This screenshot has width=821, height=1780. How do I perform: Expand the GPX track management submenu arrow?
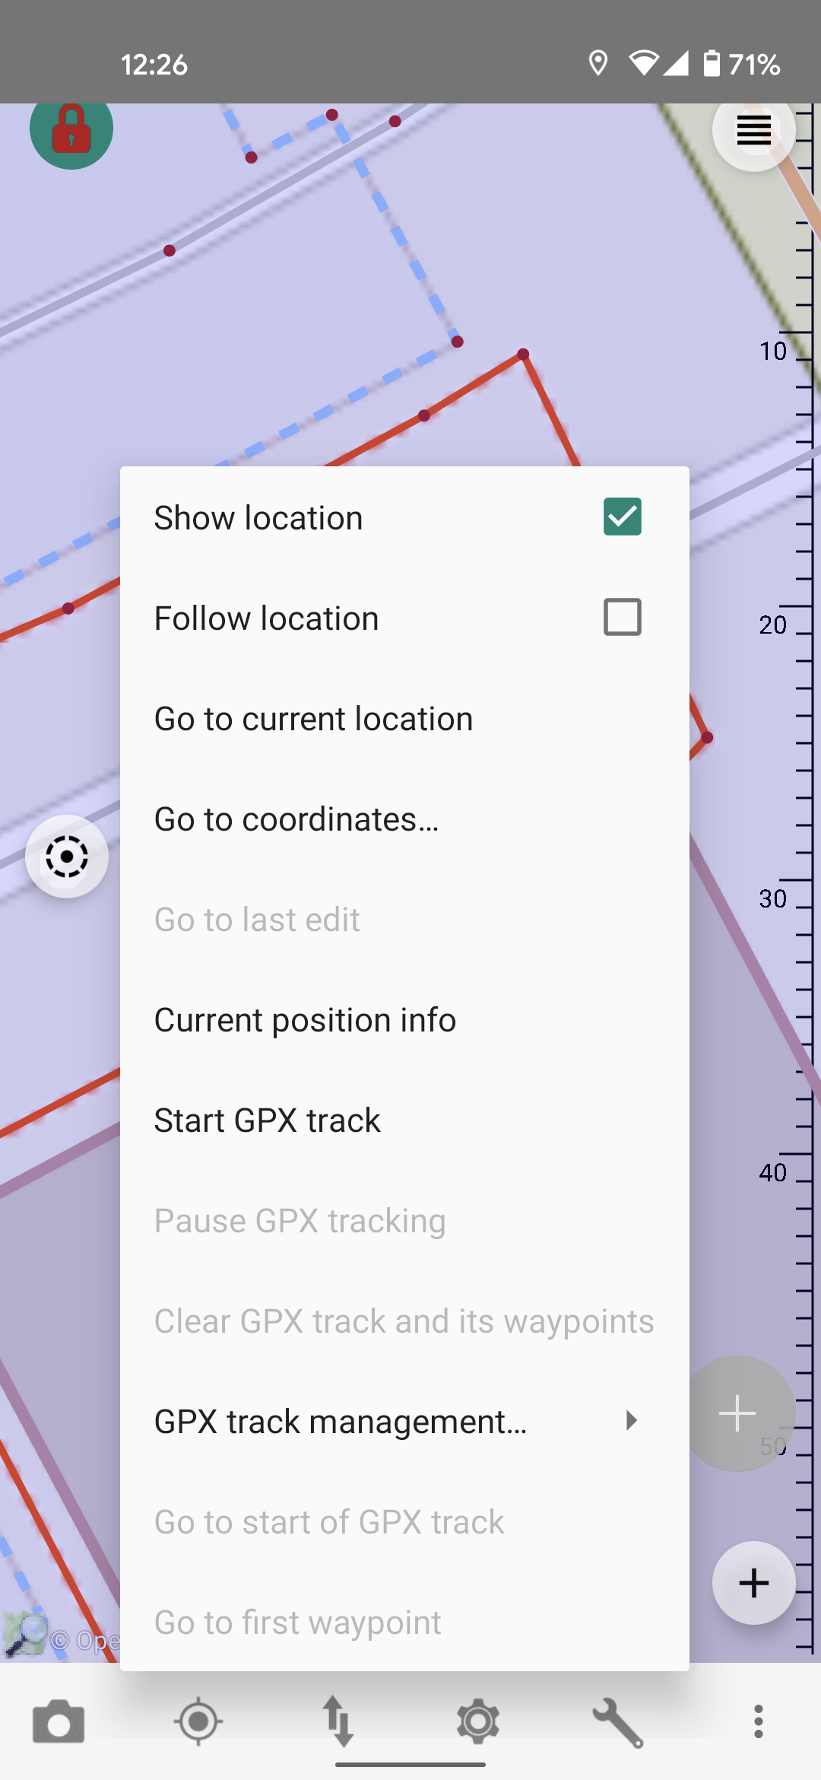pos(631,1420)
